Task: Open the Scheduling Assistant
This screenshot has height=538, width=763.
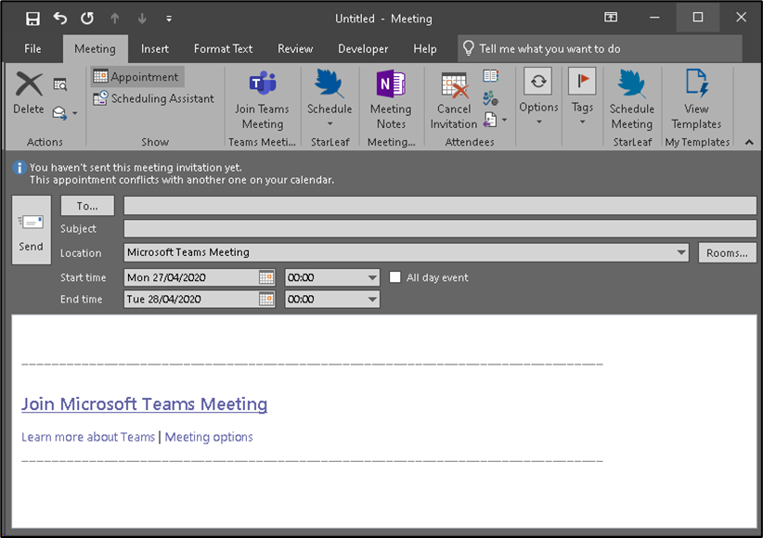Action: (x=154, y=98)
